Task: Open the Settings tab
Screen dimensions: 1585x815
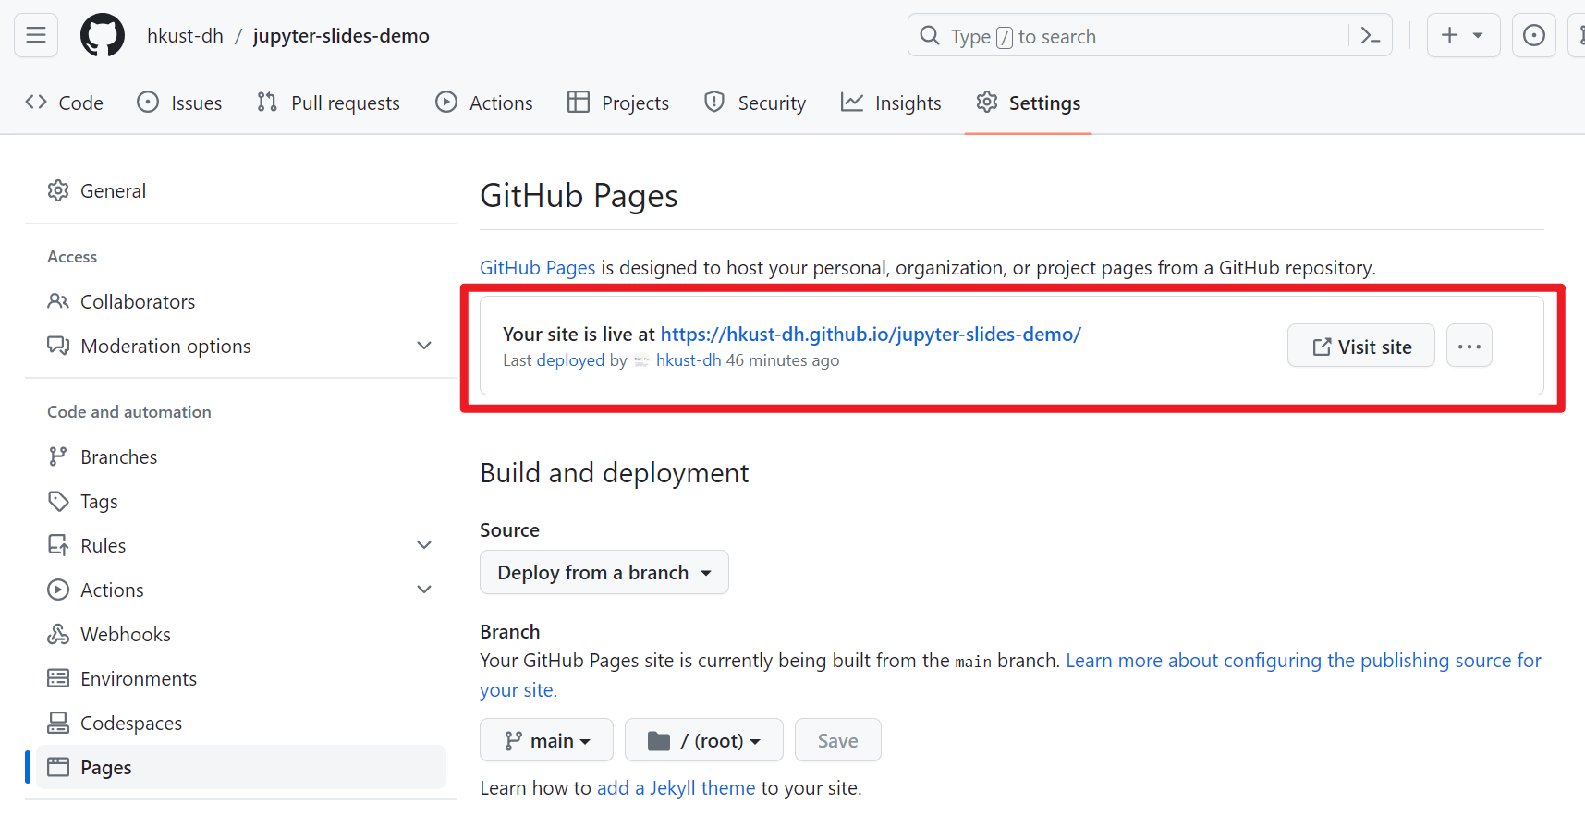Action: tap(1029, 103)
